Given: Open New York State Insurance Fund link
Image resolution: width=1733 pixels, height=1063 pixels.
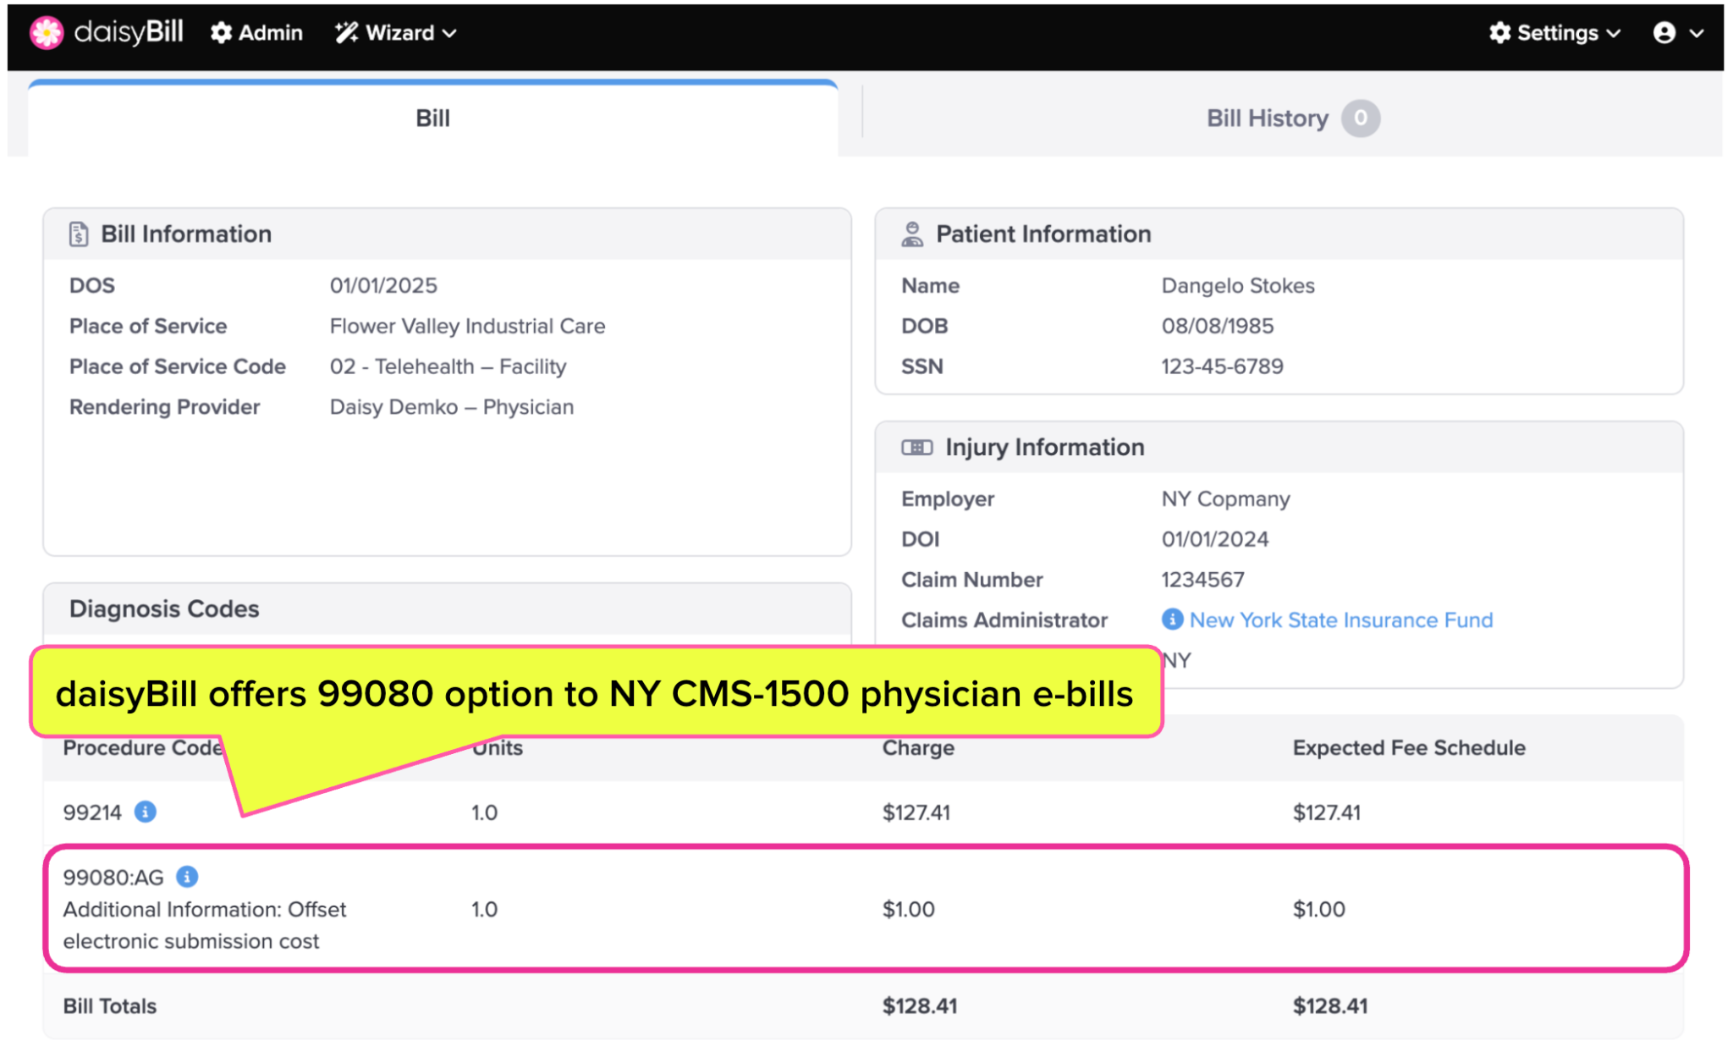Looking at the screenshot, I should (x=1340, y=620).
